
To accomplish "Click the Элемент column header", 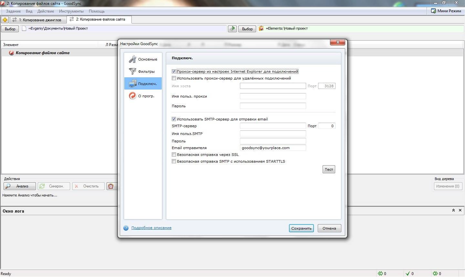I will (x=50, y=45).
